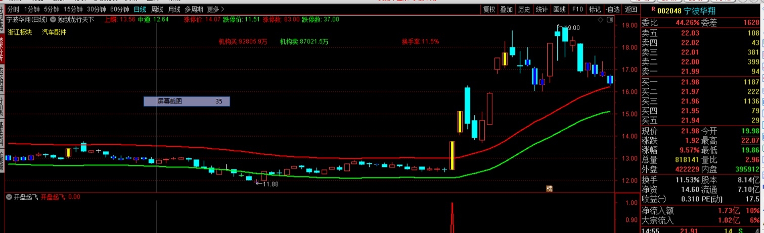
Task: Click the 复权 button
Action: 489,9
